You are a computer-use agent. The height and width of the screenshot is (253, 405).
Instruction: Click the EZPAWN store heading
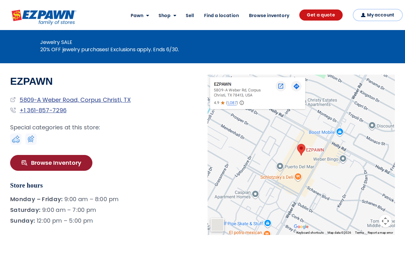click(31, 81)
